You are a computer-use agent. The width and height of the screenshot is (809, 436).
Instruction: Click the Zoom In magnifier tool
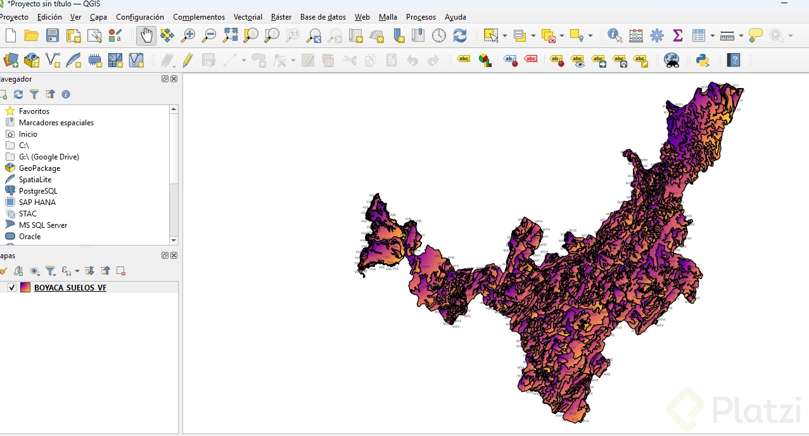[188, 35]
